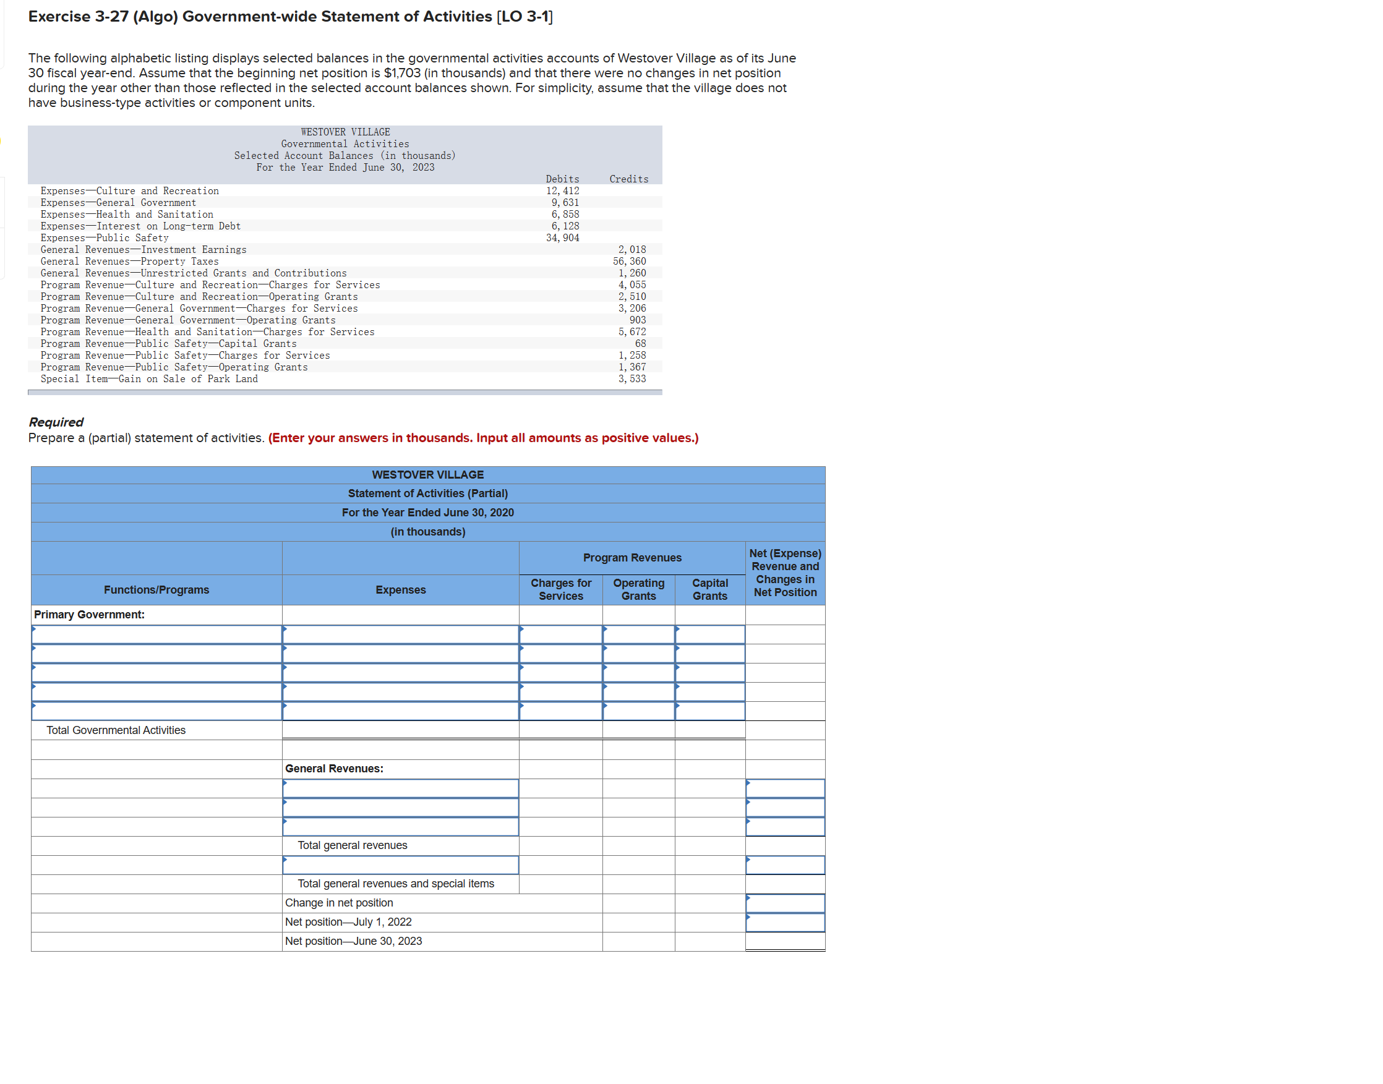Click fifth row Charges for Services cell
The height and width of the screenshot is (1084, 1383).
[x=560, y=711]
